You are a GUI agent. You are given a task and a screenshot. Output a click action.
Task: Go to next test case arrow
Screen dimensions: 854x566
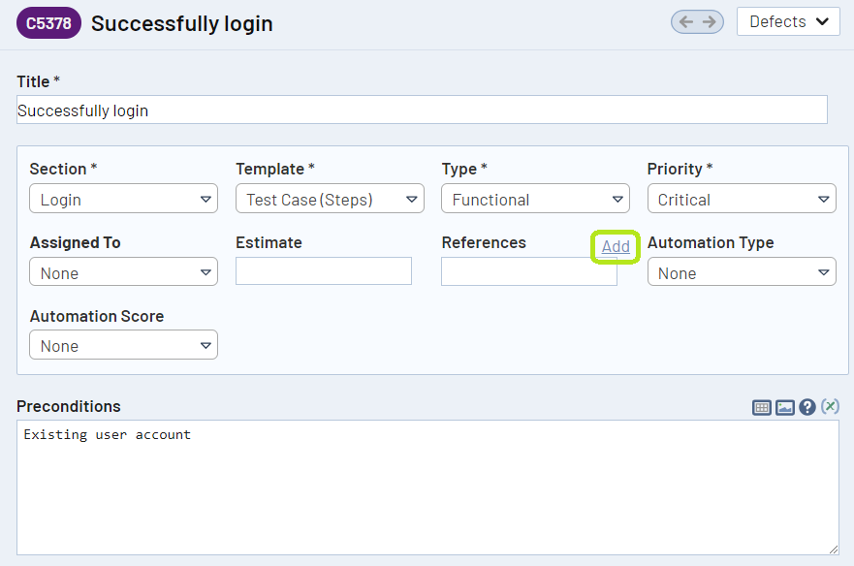[x=710, y=22]
